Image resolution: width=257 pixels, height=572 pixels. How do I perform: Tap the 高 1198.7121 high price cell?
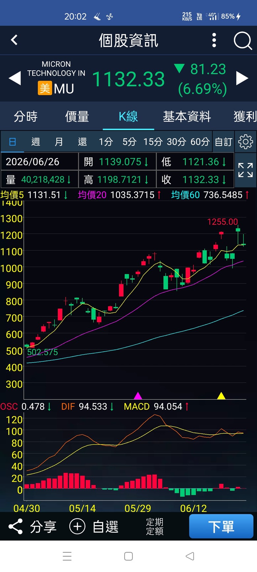click(117, 180)
